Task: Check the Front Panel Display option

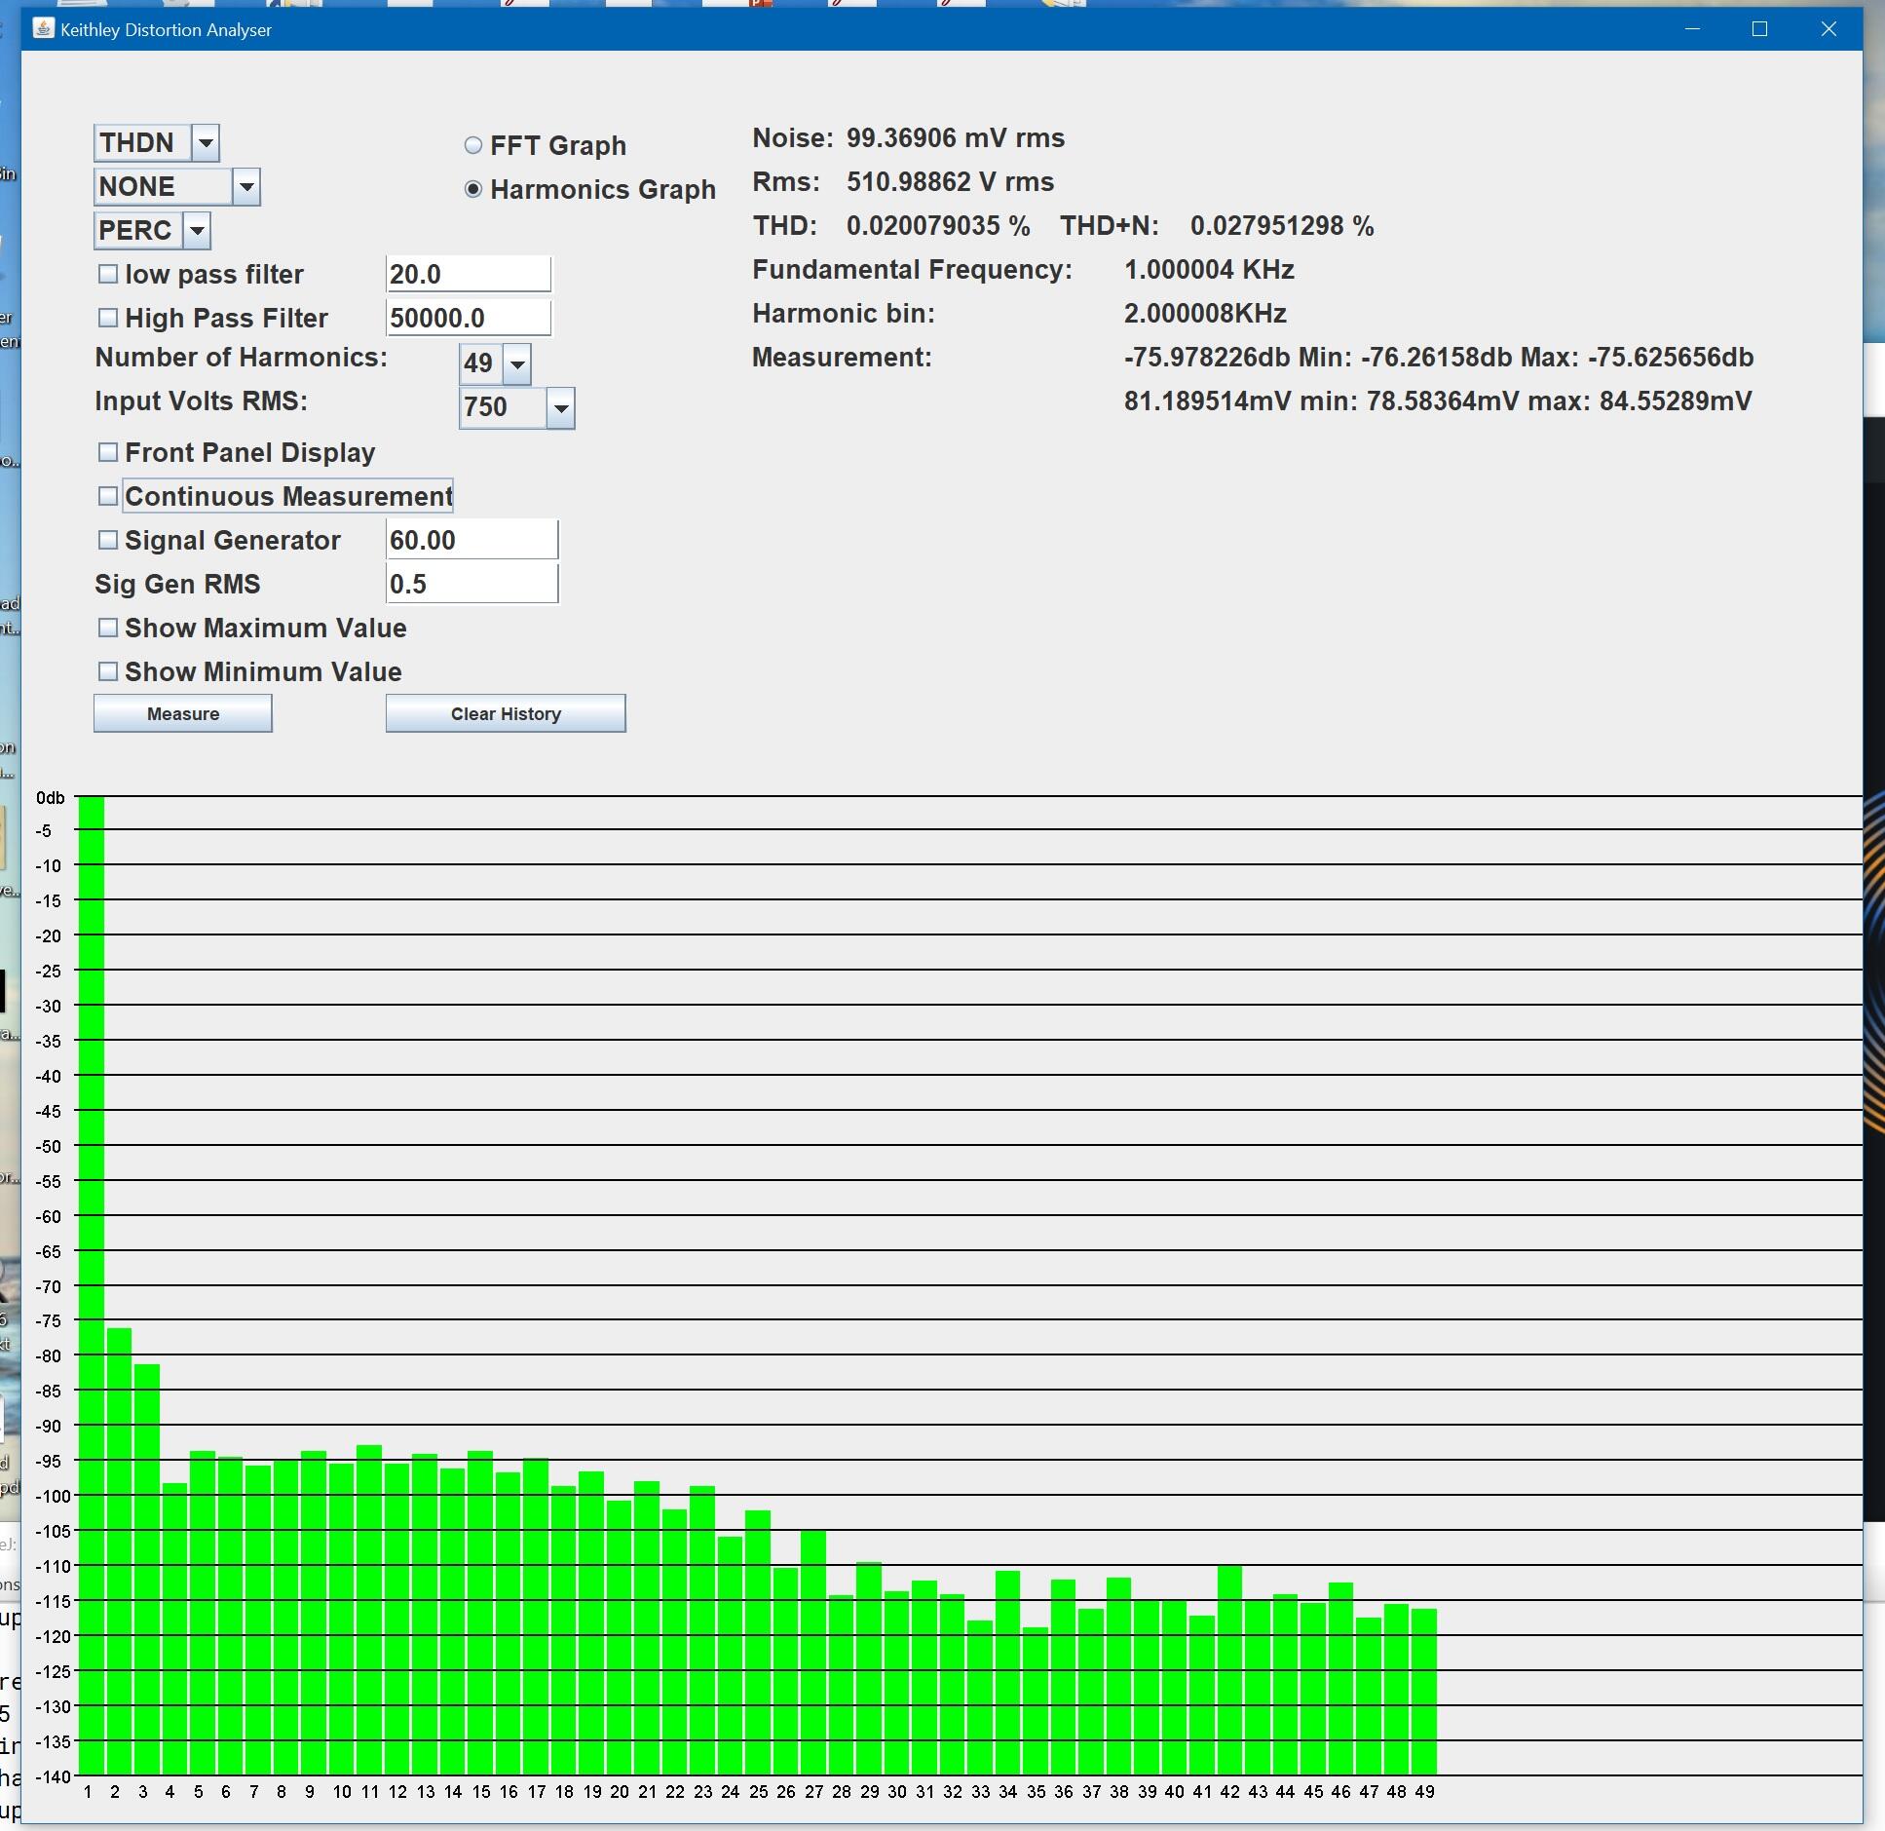Action: click(108, 452)
